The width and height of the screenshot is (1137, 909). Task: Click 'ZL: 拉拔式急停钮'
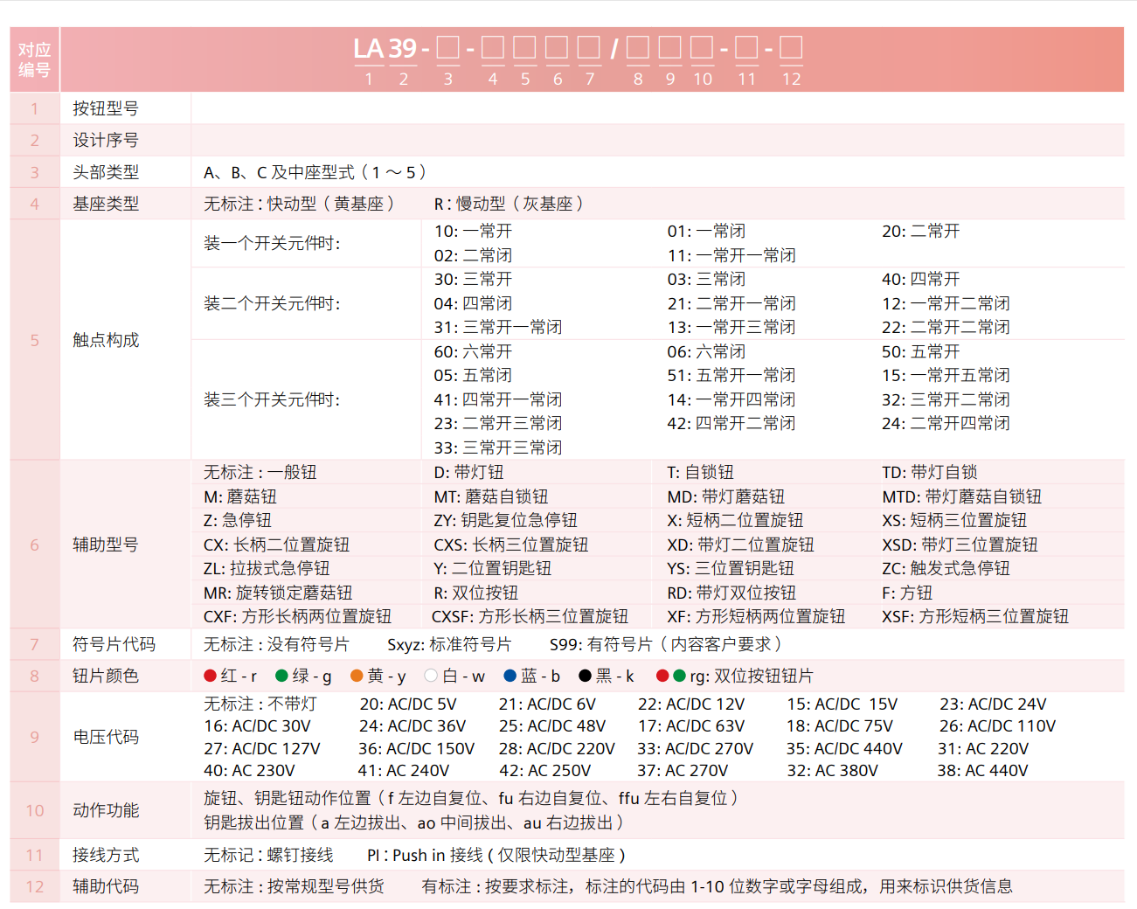click(x=267, y=568)
